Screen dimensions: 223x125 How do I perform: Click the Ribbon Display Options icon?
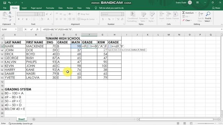(198, 2)
